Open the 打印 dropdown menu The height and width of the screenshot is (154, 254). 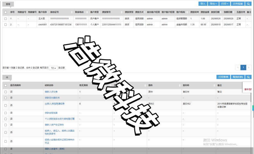click(225, 4)
